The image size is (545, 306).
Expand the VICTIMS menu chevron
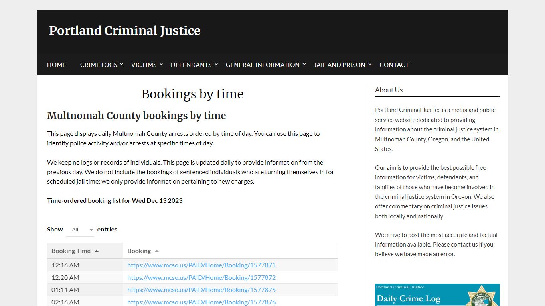pyautogui.click(x=161, y=64)
